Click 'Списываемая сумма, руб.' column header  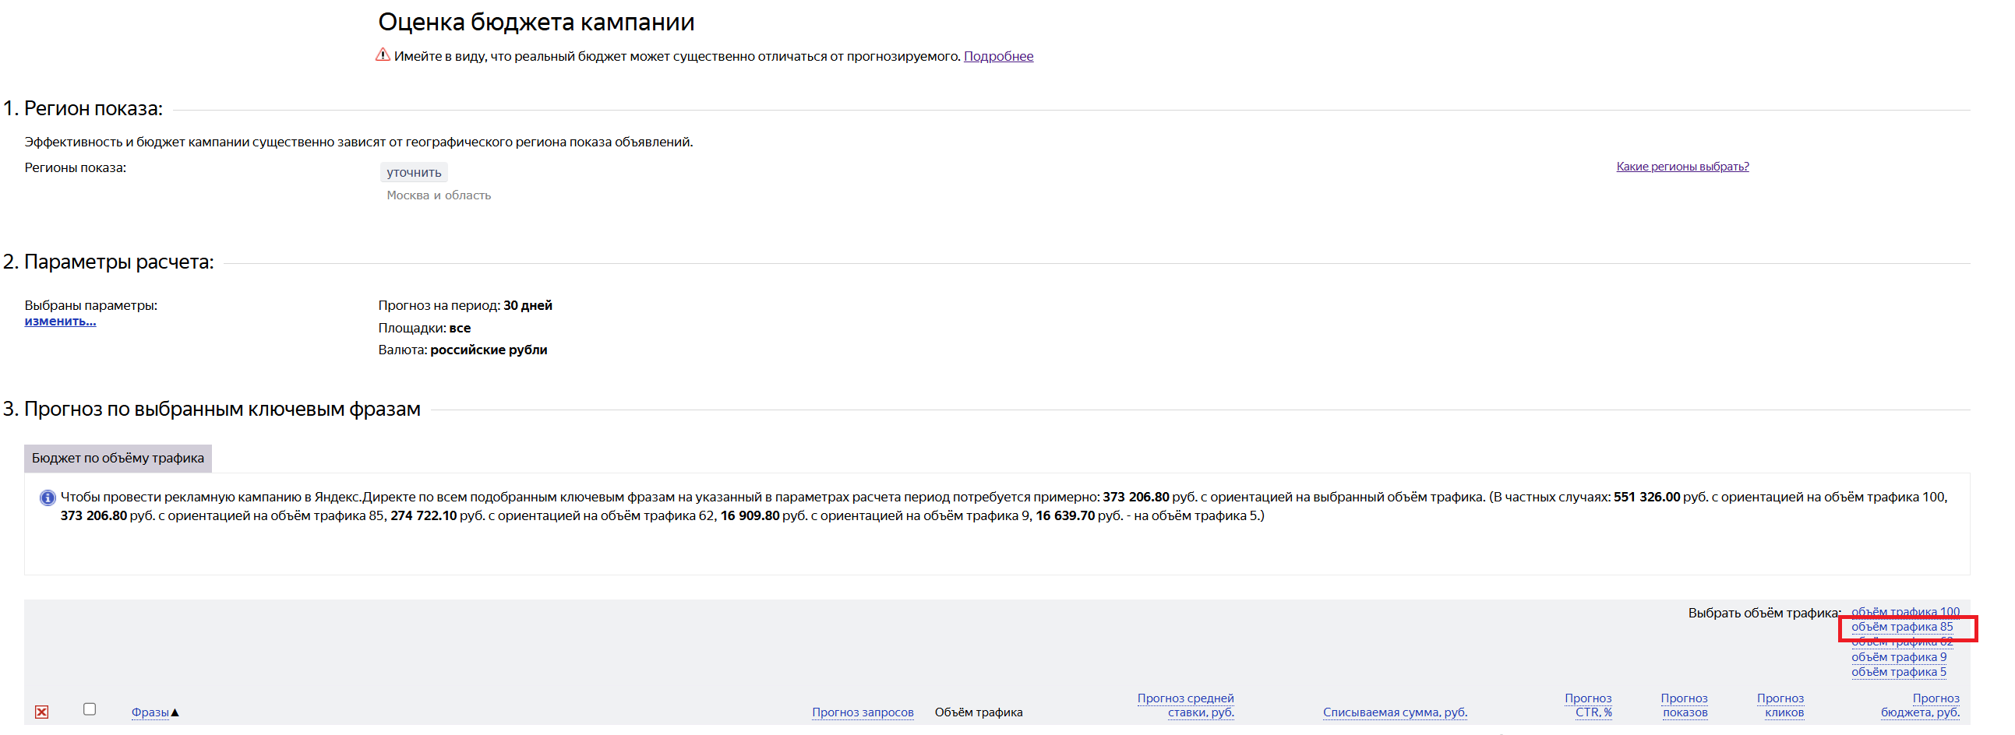pyautogui.click(x=1395, y=712)
